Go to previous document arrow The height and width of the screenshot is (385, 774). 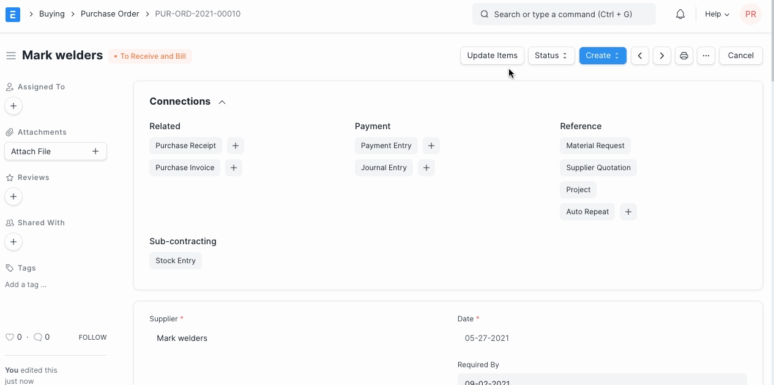point(639,56)
